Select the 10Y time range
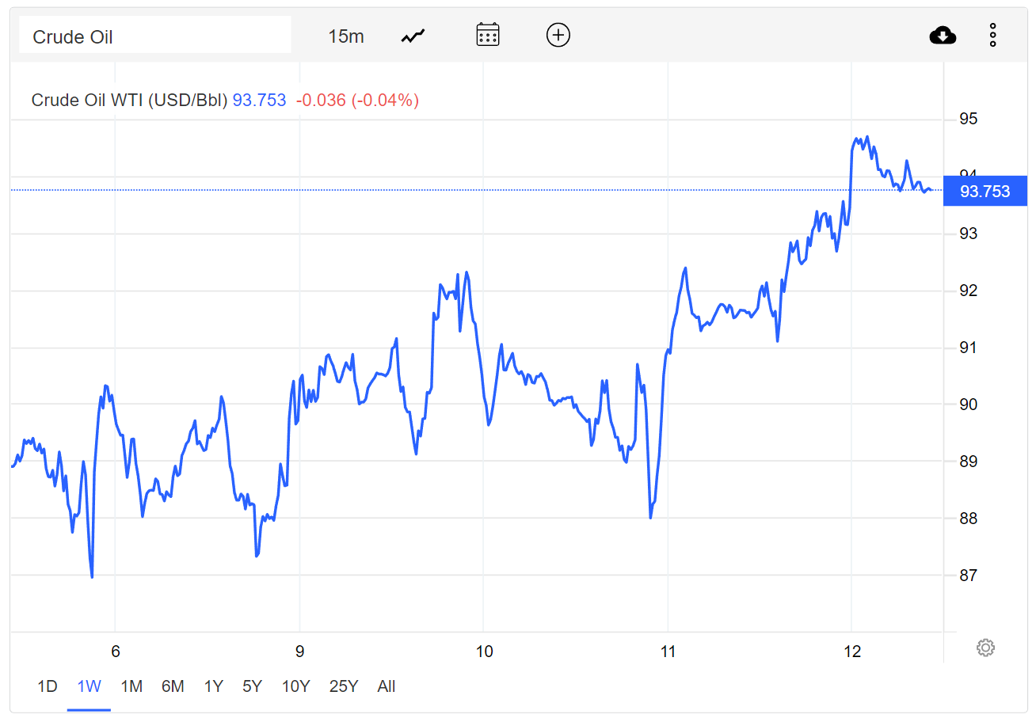1036x722 pixels. click(295, 686)
